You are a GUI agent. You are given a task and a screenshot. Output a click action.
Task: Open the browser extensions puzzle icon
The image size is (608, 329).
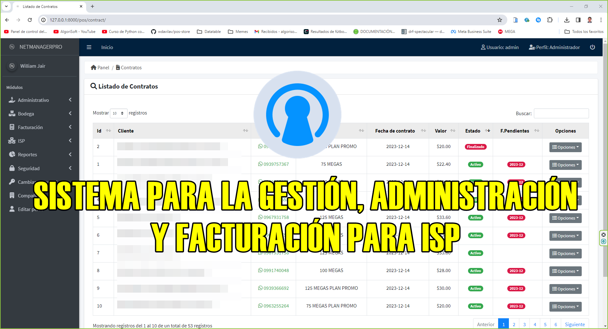pyautogui.click(x=550, y=20)
